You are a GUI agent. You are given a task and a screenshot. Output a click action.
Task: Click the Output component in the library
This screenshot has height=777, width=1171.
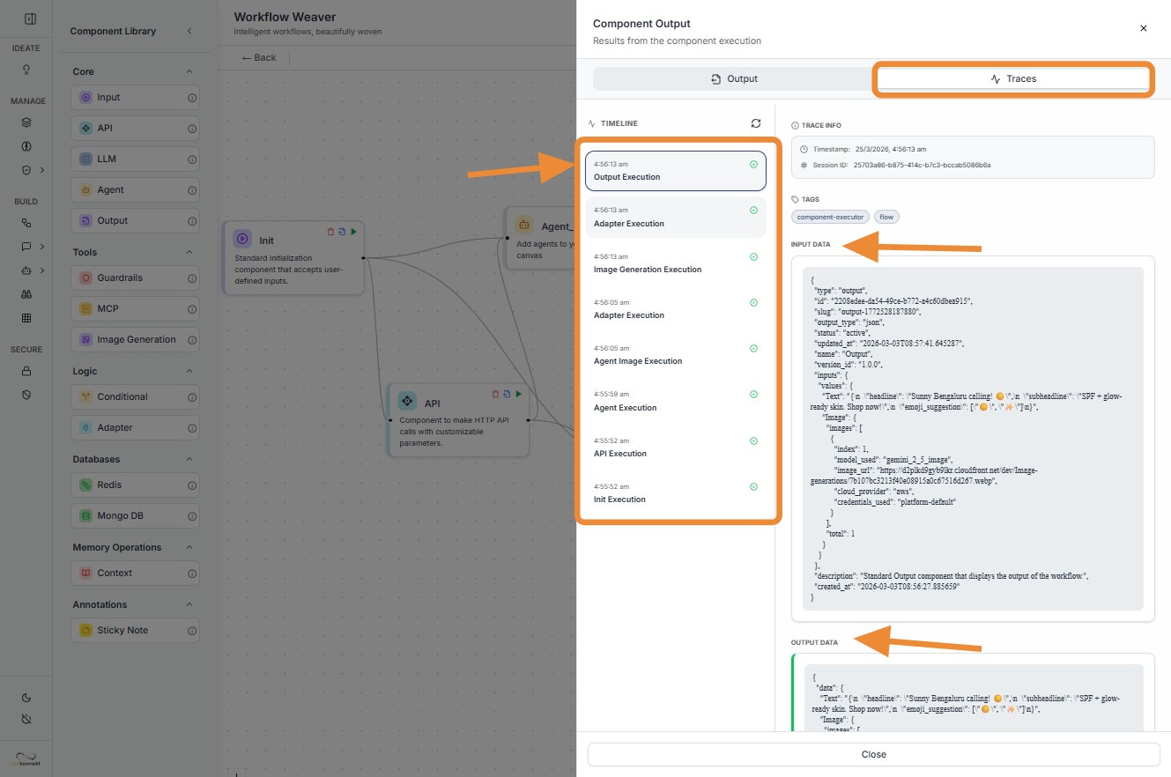(x=135, y=220)
